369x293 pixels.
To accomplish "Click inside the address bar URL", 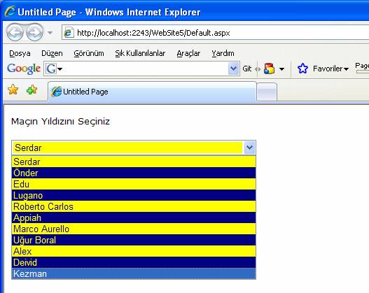I will point(153,33).
